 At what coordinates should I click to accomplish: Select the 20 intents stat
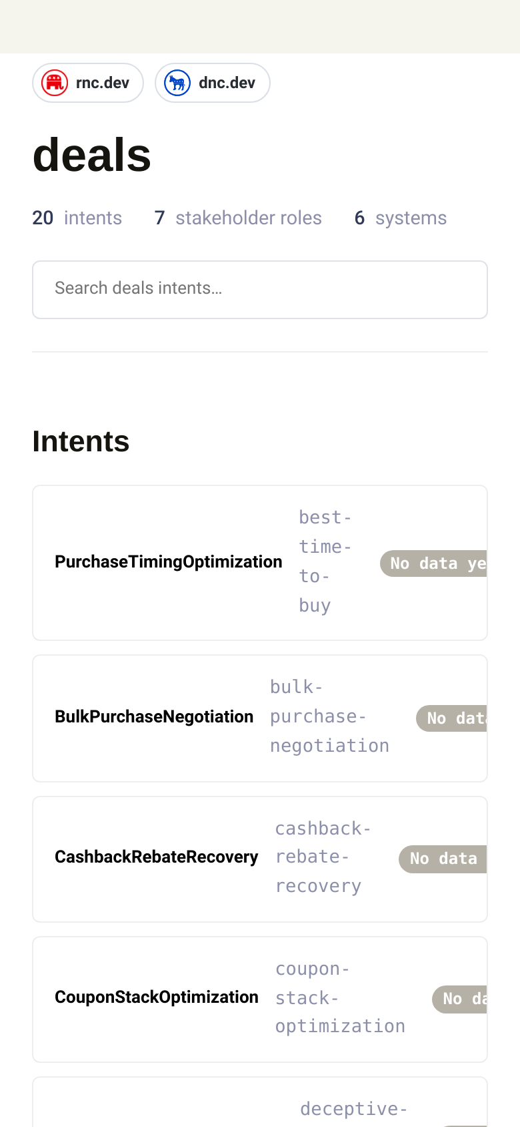[x=77, y=218]
